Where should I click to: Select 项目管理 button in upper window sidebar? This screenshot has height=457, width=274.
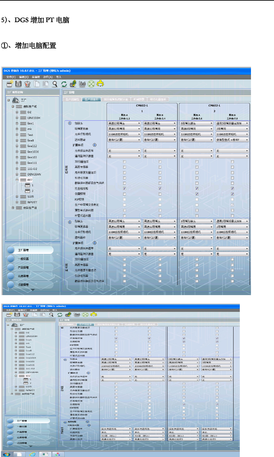31,285
